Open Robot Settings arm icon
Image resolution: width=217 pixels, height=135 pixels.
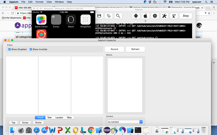coord(174,16)
